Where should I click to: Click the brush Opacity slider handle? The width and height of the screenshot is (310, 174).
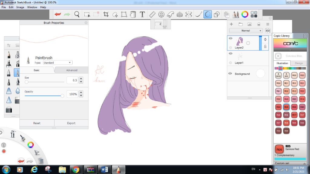click(62, 96)
